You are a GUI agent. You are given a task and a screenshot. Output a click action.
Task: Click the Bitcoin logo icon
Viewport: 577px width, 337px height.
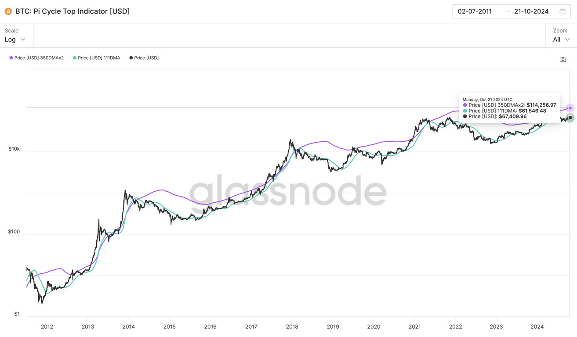coord(7,11)
